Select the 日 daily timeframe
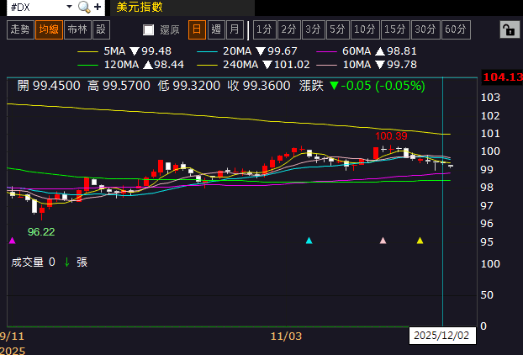This screenshot has width=523, height=355. click(x=197, y=29)
